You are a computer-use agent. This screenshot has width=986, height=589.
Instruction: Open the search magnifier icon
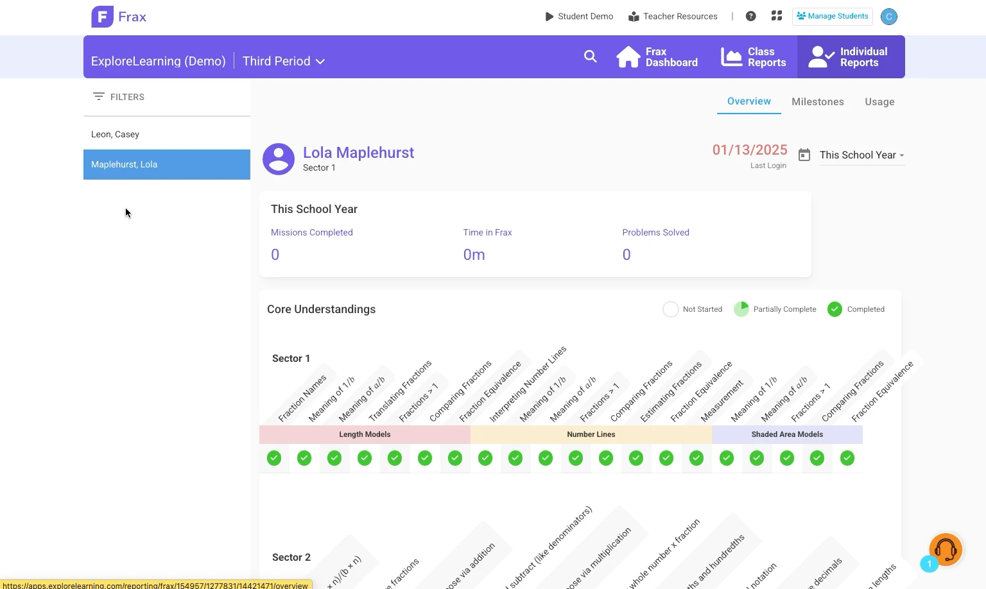590,56
